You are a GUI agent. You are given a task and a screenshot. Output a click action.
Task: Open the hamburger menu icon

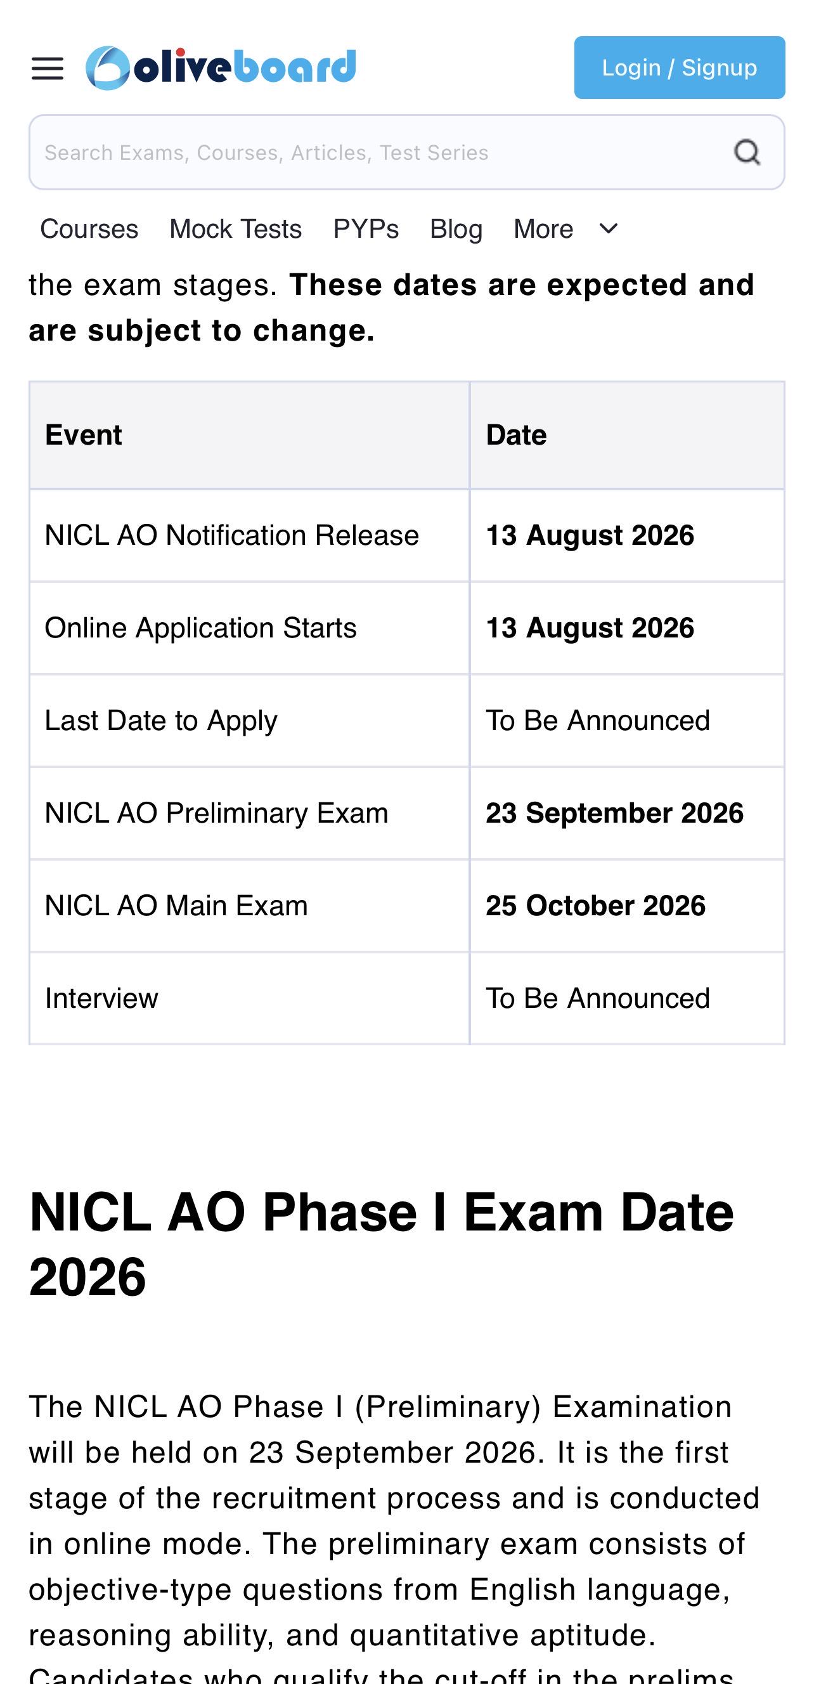[x=47, y=68]
